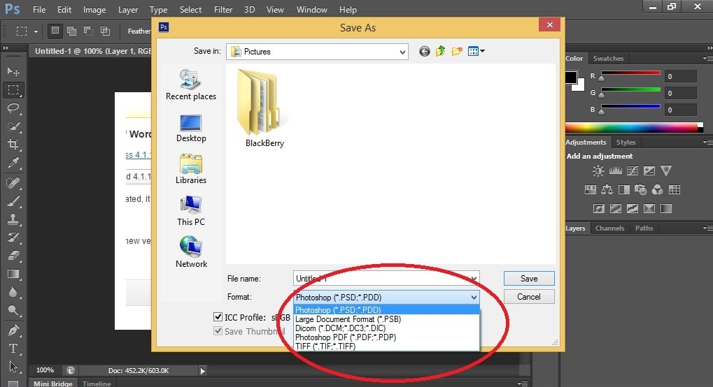Add a Channel Mixer adjustment
The height and width of the screenshot is (387, 713).
point(657,190)
